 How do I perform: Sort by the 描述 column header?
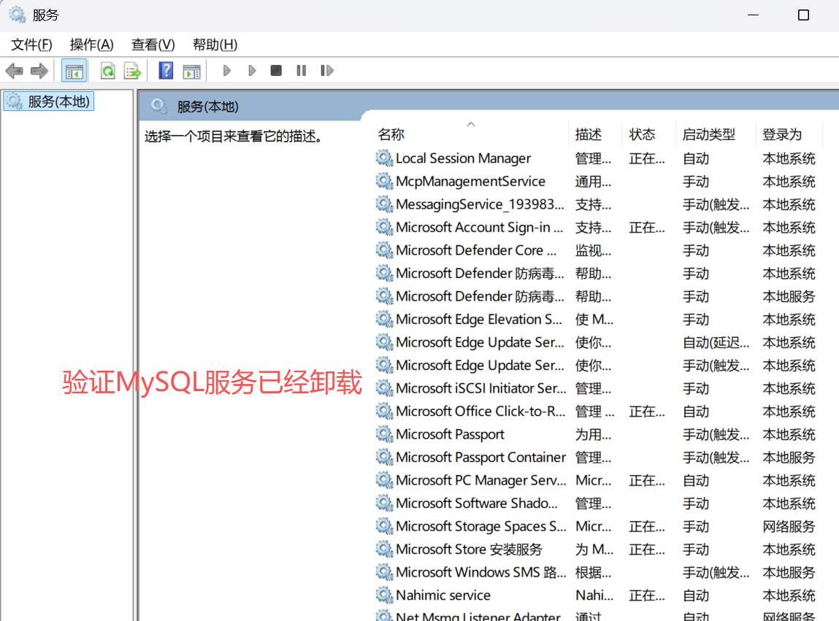click(589, 134)
